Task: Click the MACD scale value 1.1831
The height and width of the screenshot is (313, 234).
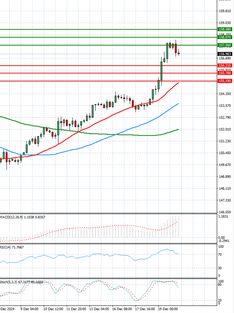Action: pyautogui.click(x=223, y=217)
